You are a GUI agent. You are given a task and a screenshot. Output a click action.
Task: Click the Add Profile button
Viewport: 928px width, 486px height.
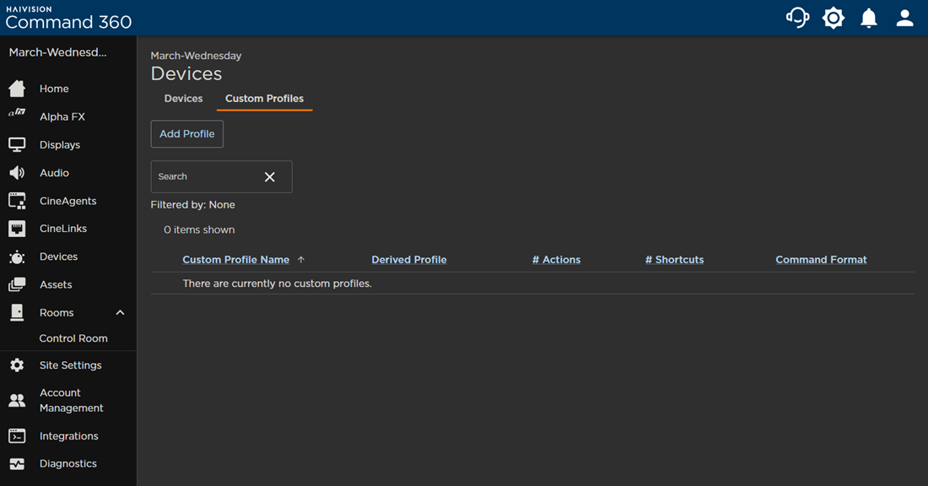tap(187, 134)
